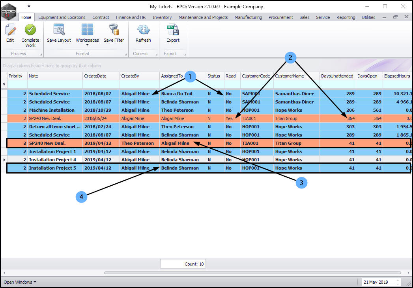Sort by the CreateDate column header
Image resolution: width=413 pixels, height=288 pixels.
(x=101, y=76)
